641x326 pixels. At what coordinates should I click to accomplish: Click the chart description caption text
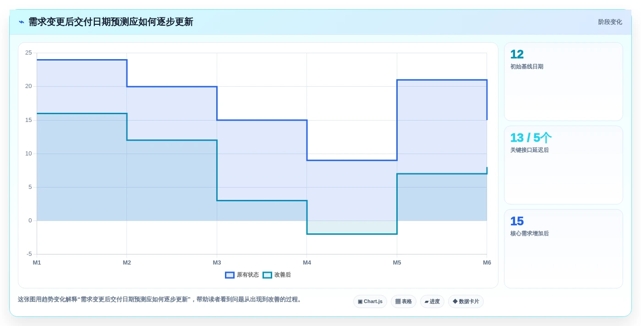coord(160,299)
